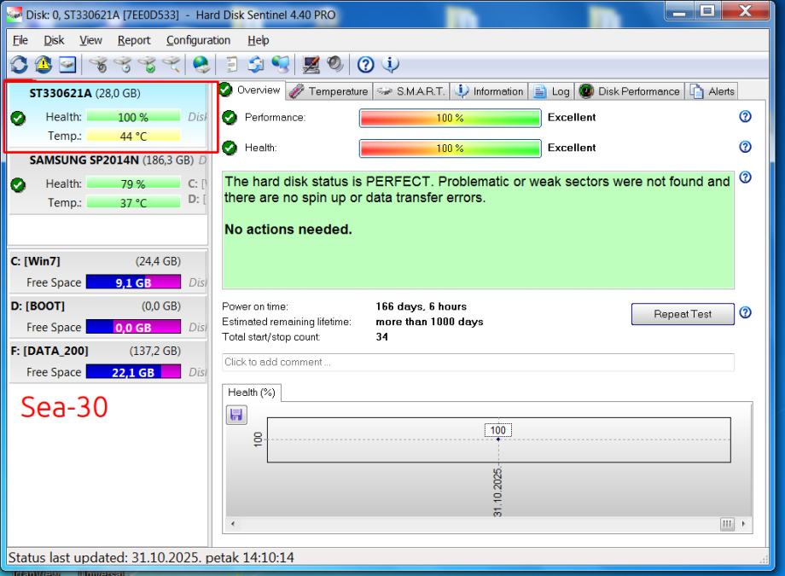Open the Report menu
785x576 pixels.
click(134, 40)
